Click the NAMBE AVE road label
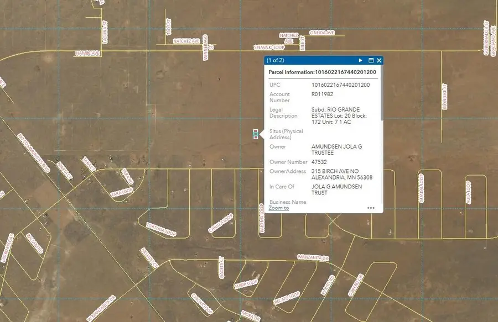The height and width of the screenshot is (322, 498). (x=87, y=53)
